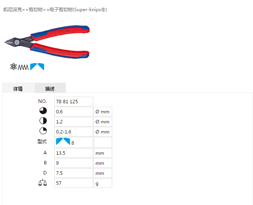
Task: Click the three-quarter filled circle wire icon
Action: (x=43, y=111)
